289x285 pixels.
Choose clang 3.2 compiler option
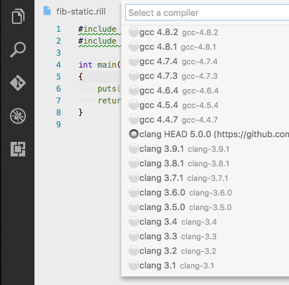pyautogui.click(x=205, y=251)
